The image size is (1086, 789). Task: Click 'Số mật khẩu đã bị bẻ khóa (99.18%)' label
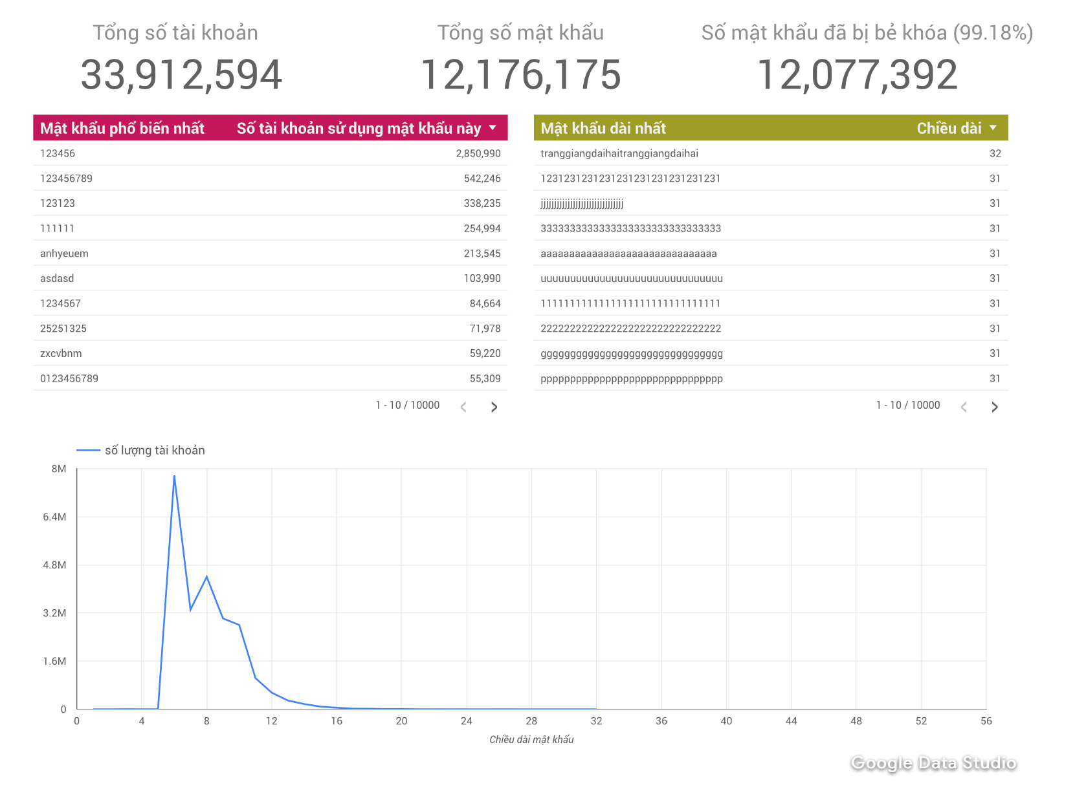tap(867, 32)
